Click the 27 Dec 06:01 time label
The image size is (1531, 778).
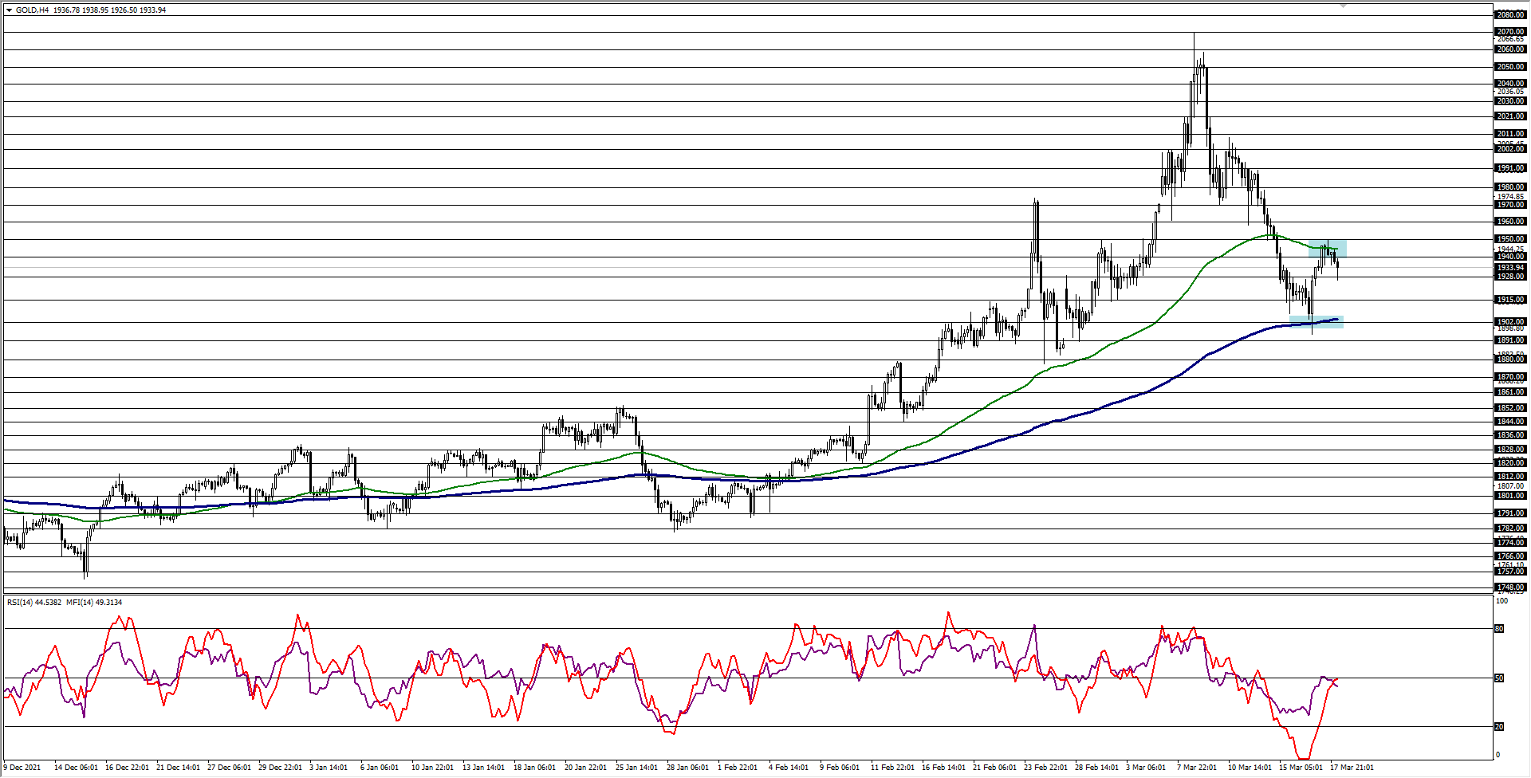tap(229, 768)
